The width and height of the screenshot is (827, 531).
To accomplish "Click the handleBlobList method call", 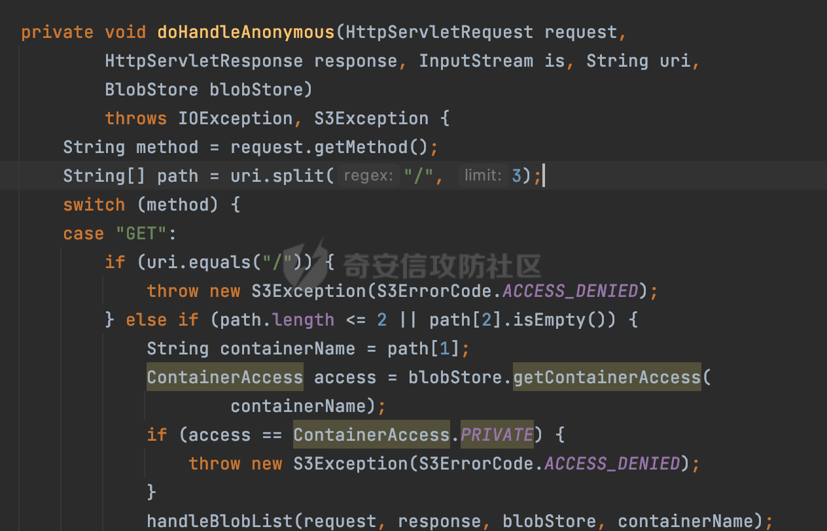I will tap(220, 521).
